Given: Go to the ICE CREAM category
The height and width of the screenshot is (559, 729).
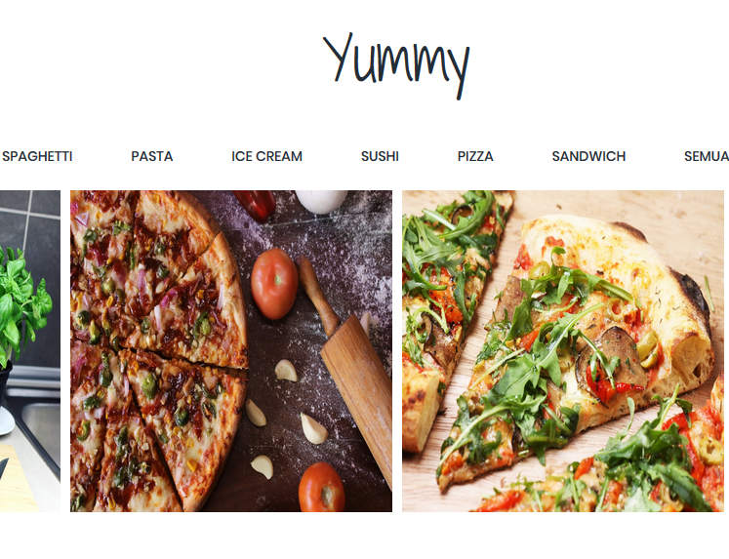Looking at the screenshot, I should coord(266,156).
